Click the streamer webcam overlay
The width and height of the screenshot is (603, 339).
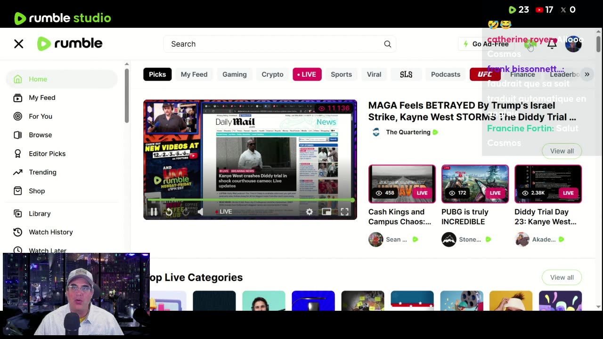pos(76,294)
